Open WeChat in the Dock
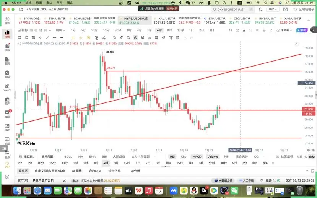This screenshot has height=198, width=317. pos(234,190)
